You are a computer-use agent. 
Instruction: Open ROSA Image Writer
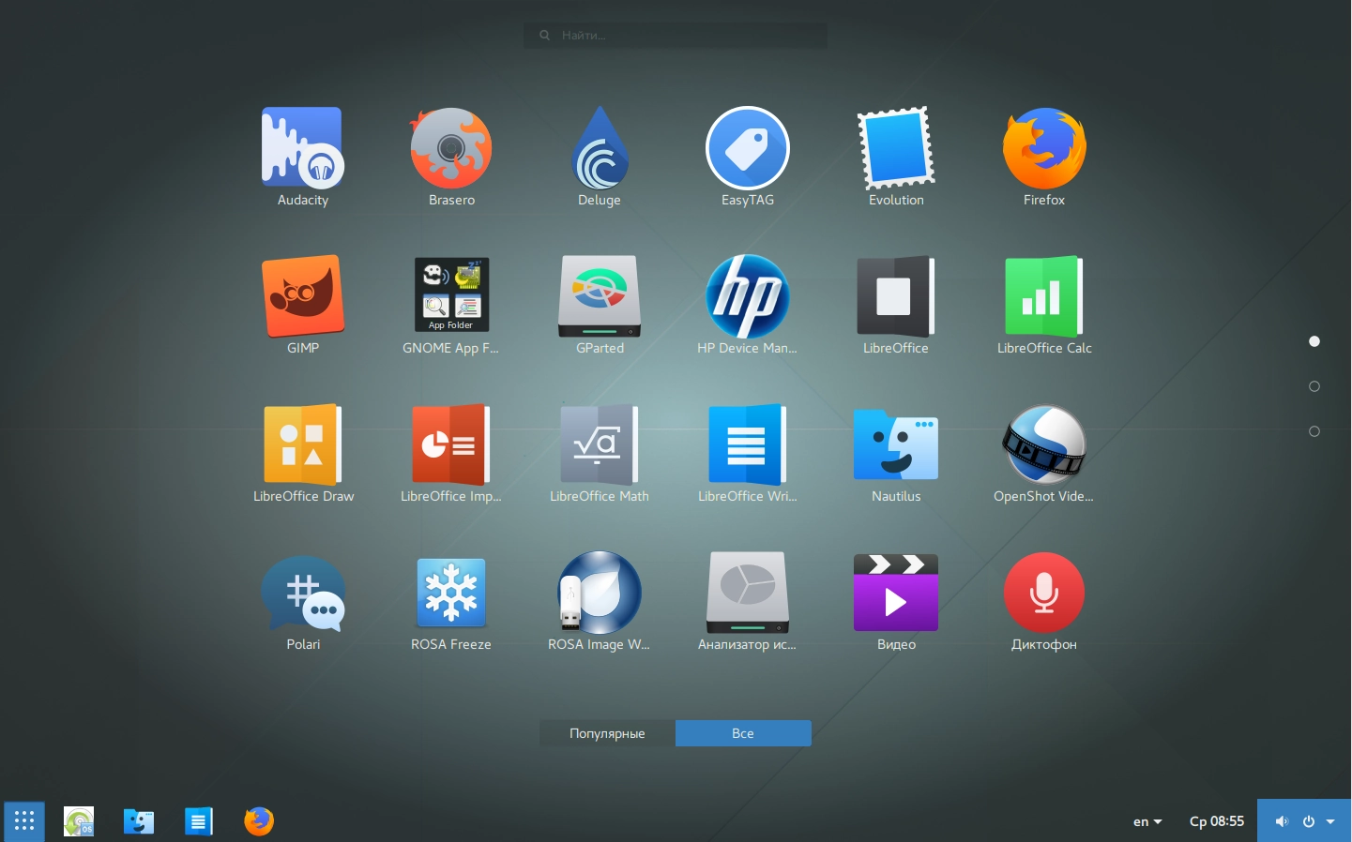click(600, 593)
